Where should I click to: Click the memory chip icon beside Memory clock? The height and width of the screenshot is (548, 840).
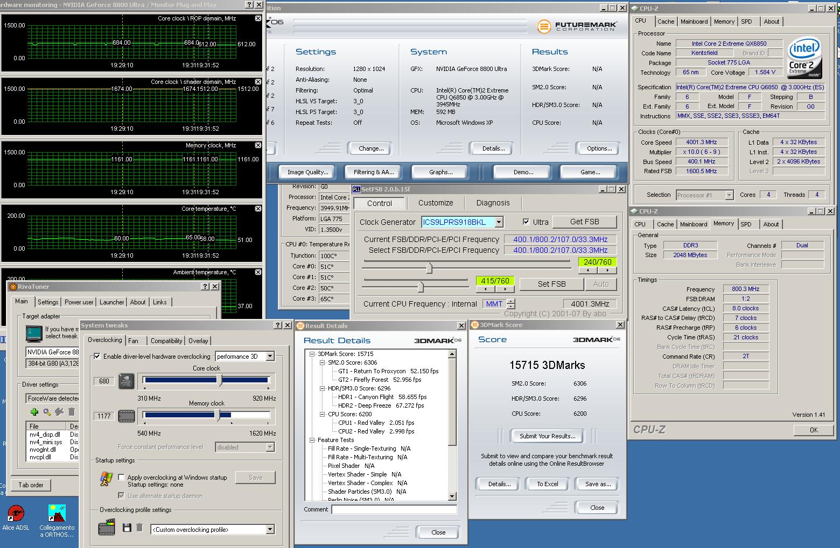pos(127,416)
